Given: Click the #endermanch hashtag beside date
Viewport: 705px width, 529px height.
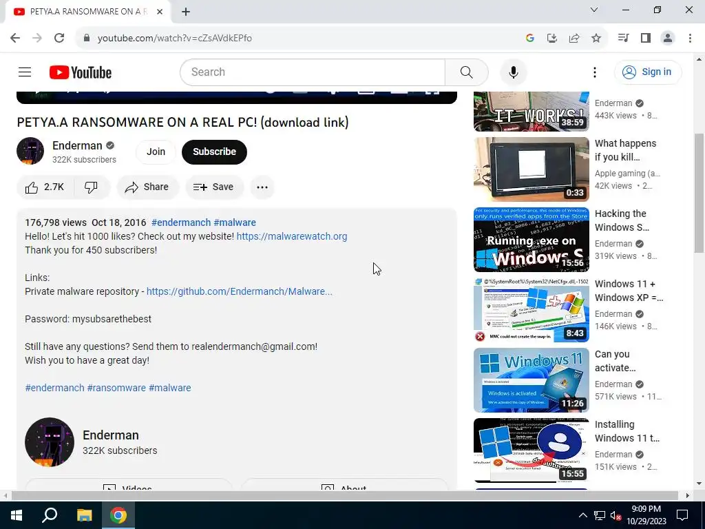Looking at the screenshot, I should tap(181, 222).
